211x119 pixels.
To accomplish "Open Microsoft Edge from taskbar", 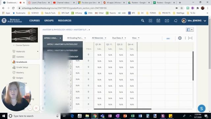I will 72,116.
